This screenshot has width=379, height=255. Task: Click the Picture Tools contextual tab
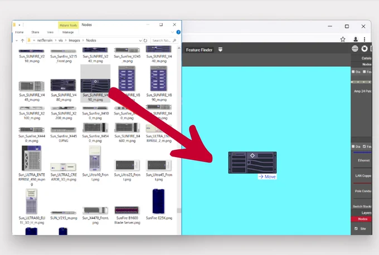pos(68,25)
